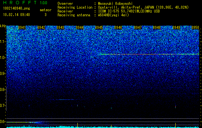Click the kHz axis unit label

[x=3, y=26]
